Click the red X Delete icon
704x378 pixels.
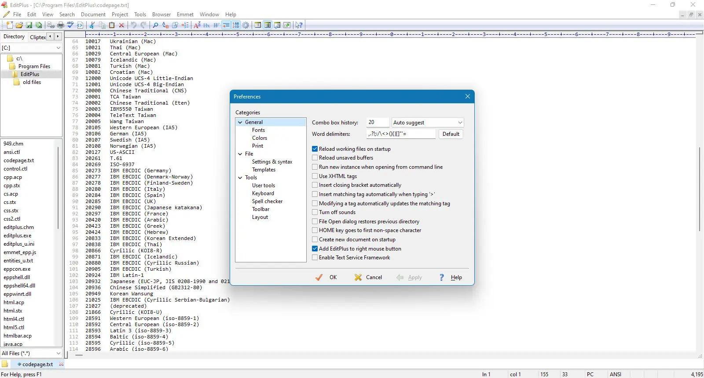(121, 25)
